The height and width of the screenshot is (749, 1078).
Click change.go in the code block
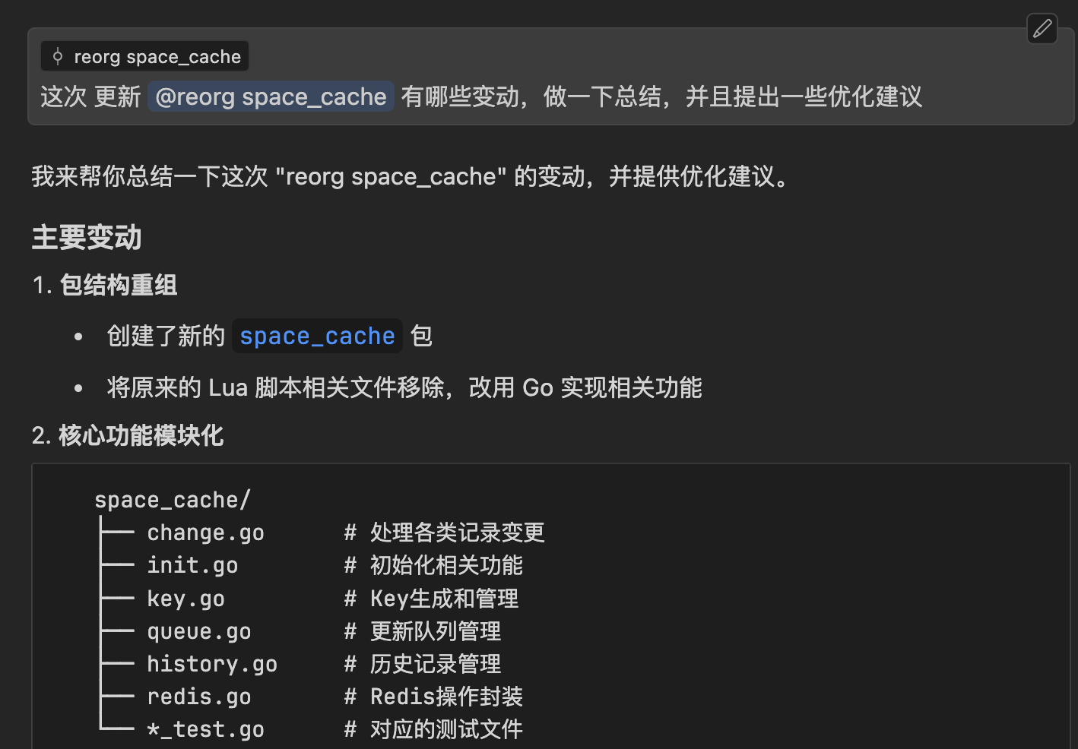pos(205,533)
